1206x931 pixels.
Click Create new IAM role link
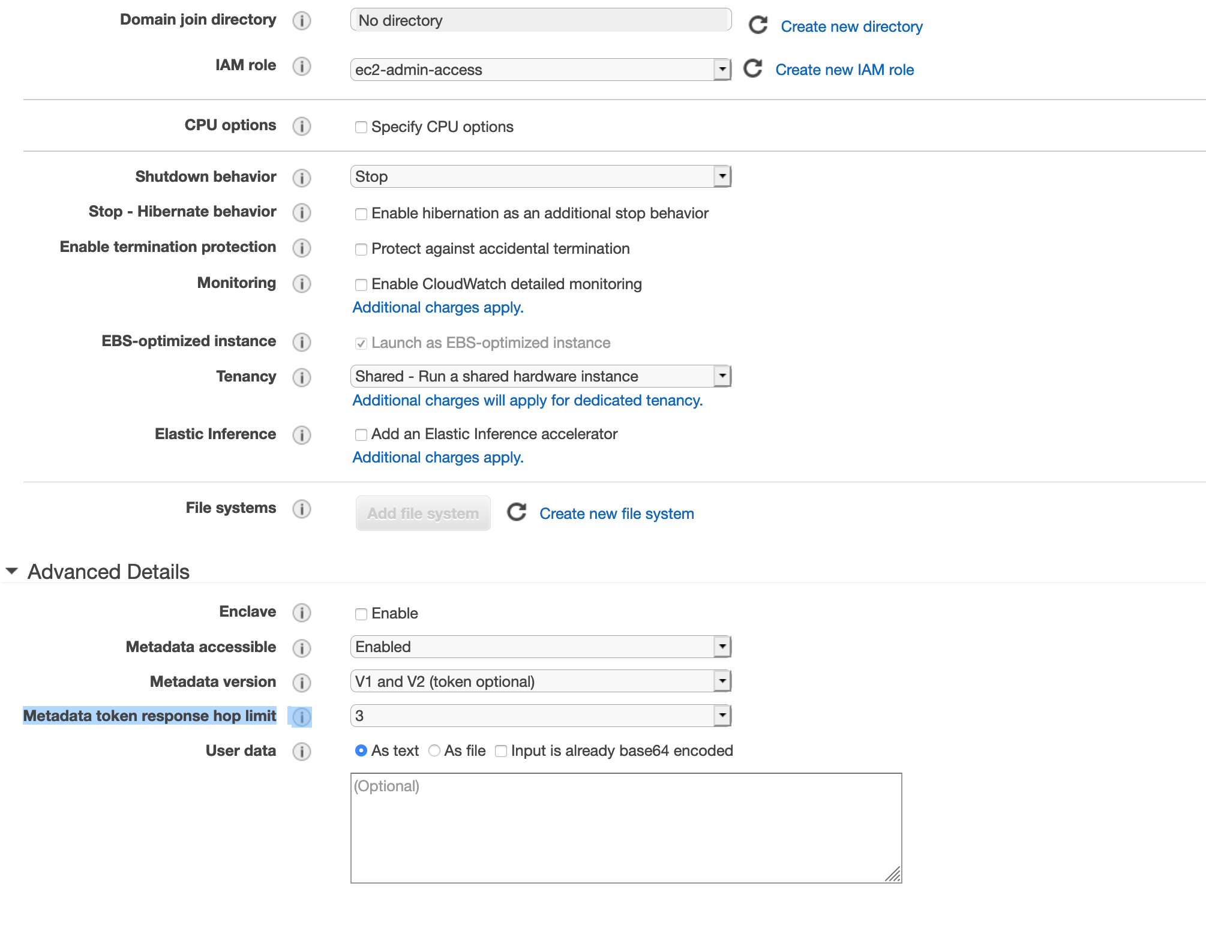(844, 70)
